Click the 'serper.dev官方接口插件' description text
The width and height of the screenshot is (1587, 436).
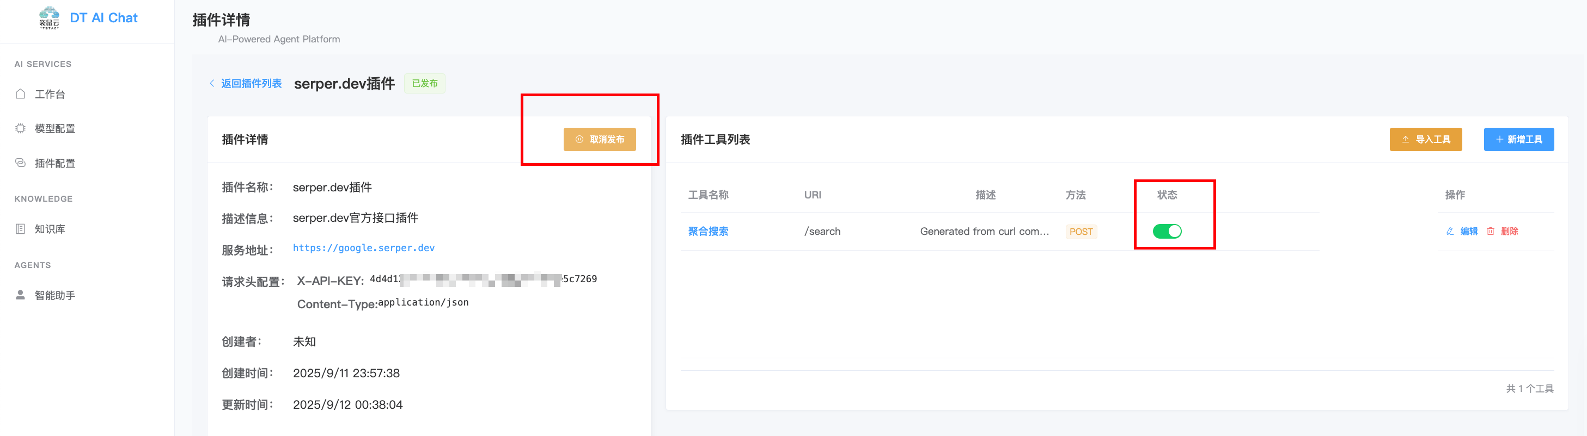click(356, 217)
